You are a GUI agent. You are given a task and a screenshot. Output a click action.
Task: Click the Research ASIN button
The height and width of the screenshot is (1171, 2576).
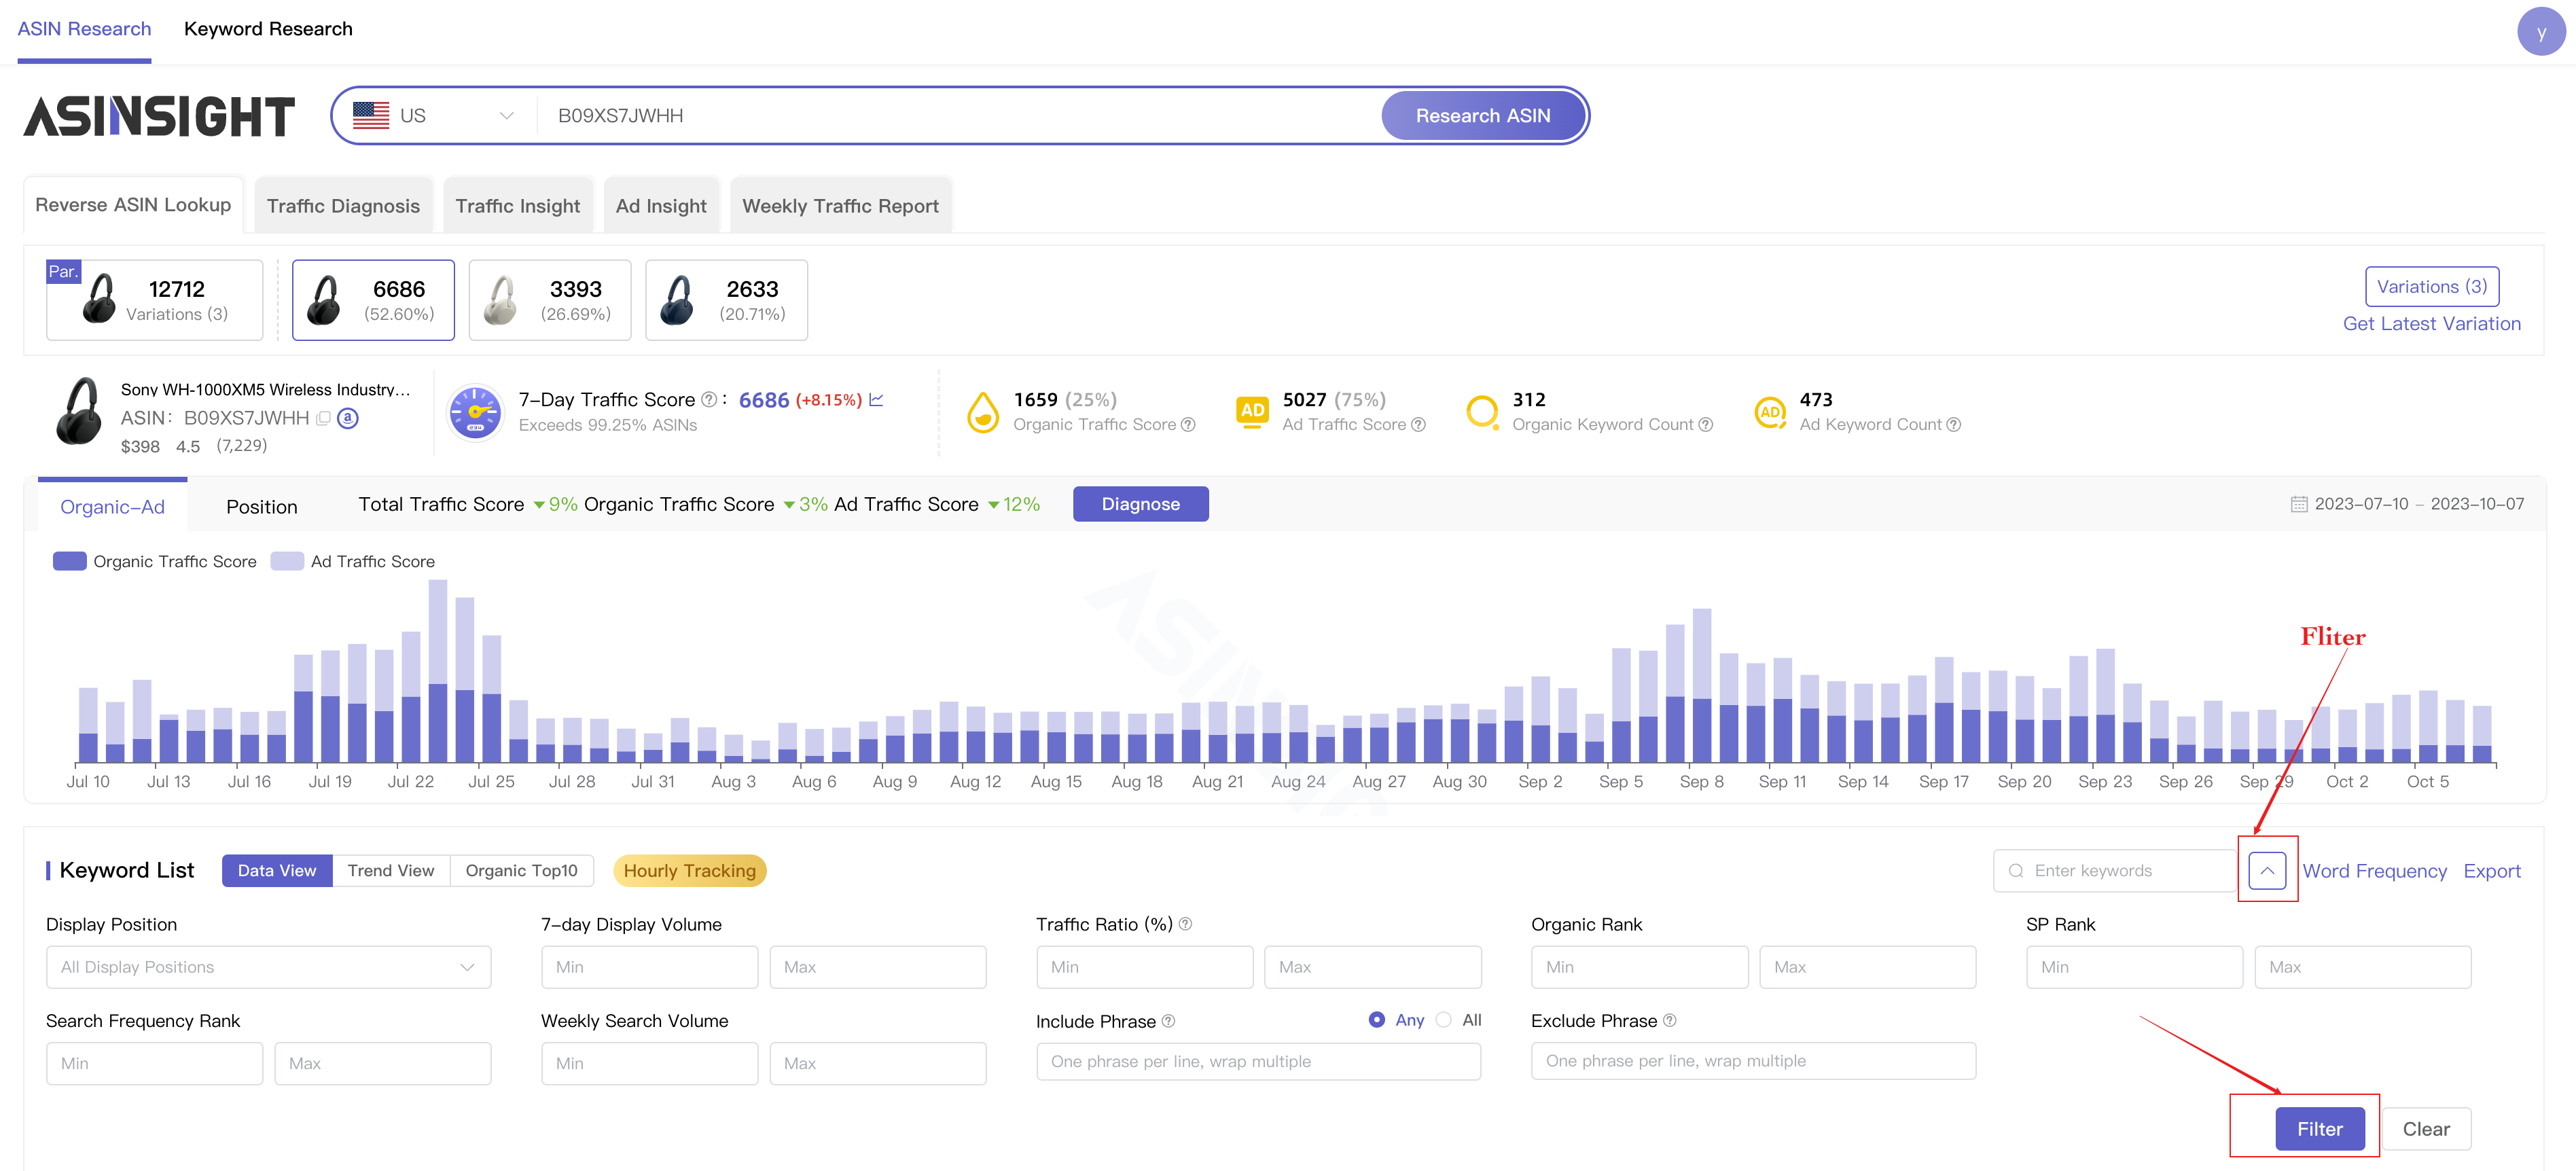(x=1482, y=116)
